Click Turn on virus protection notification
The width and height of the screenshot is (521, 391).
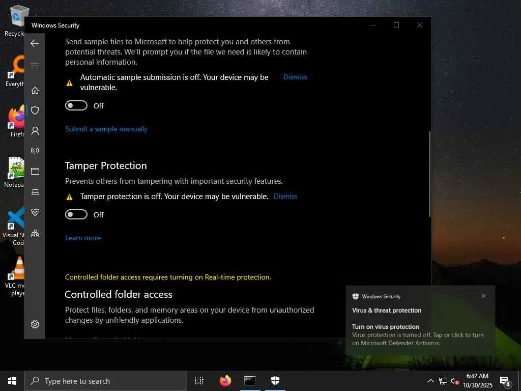(420, 320)
